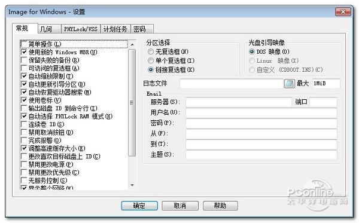359x223 pixels.
Task: Focus the 主题 (S) subject field
Action: [x=261, y=155]
